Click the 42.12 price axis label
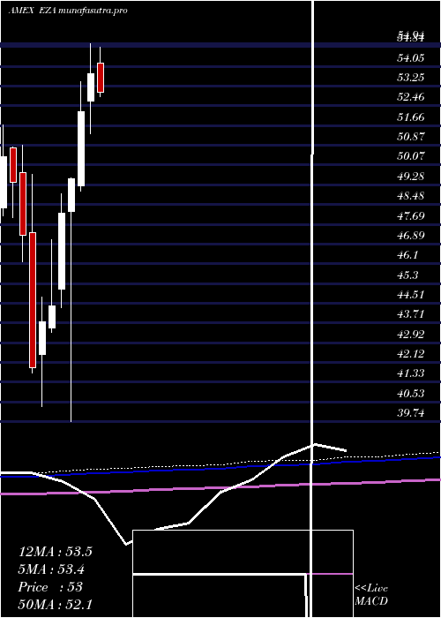Image resolution: width=441 pixels, height=618 pixels. pos(411,354)
